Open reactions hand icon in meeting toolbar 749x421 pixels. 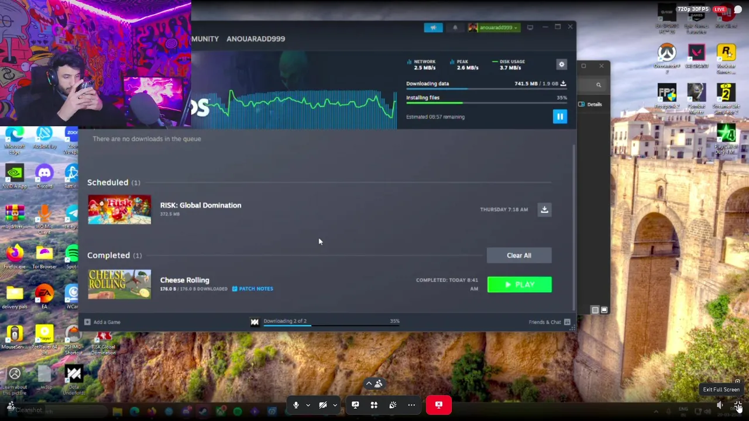pos(393,405)
